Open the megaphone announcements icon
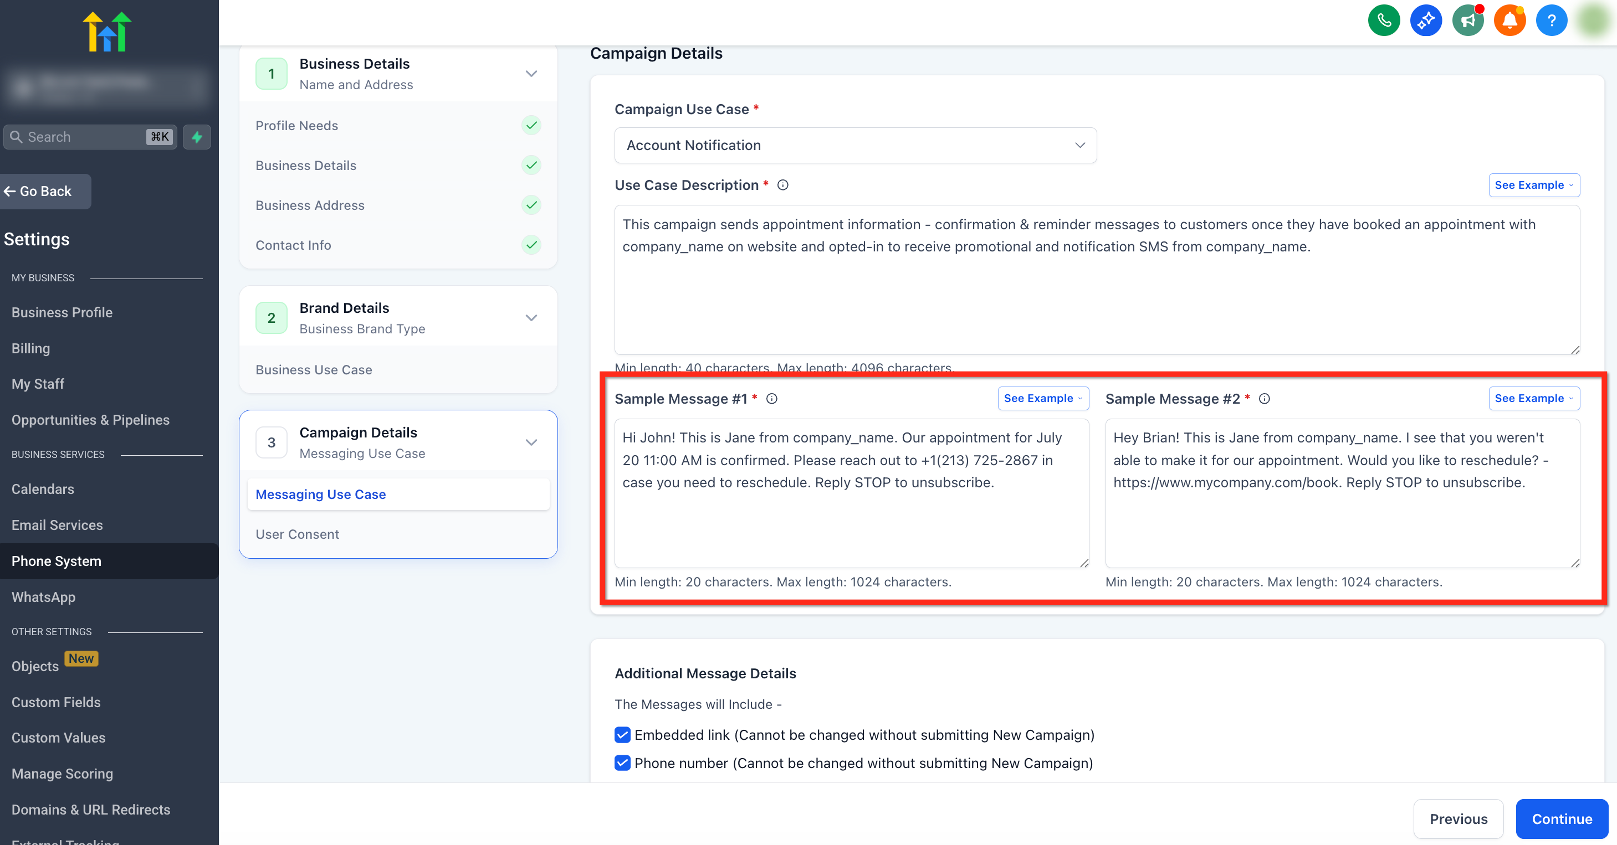 pyautogui.click(x=1467, y=20)
